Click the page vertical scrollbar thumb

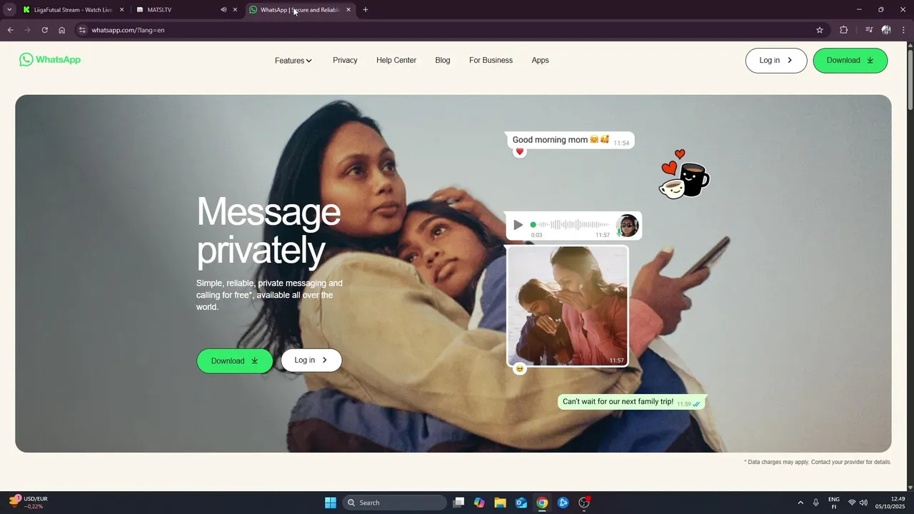(910, 80)
